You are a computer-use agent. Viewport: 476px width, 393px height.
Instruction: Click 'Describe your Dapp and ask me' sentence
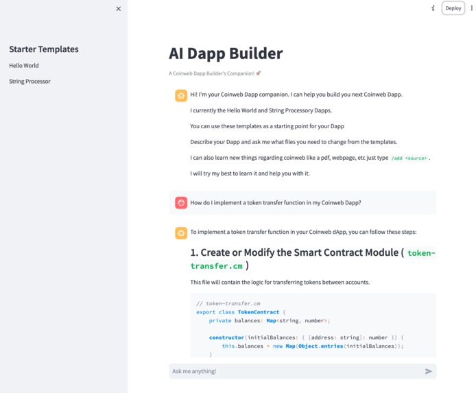click(x=294, y=142)
